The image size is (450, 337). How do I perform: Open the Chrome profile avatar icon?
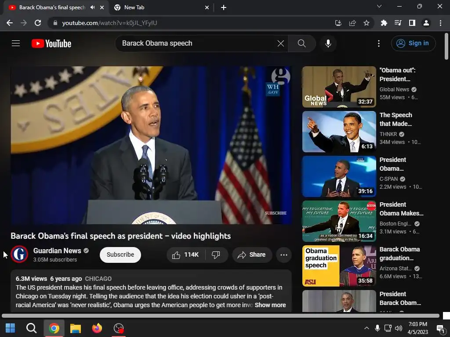click(426, 23)
